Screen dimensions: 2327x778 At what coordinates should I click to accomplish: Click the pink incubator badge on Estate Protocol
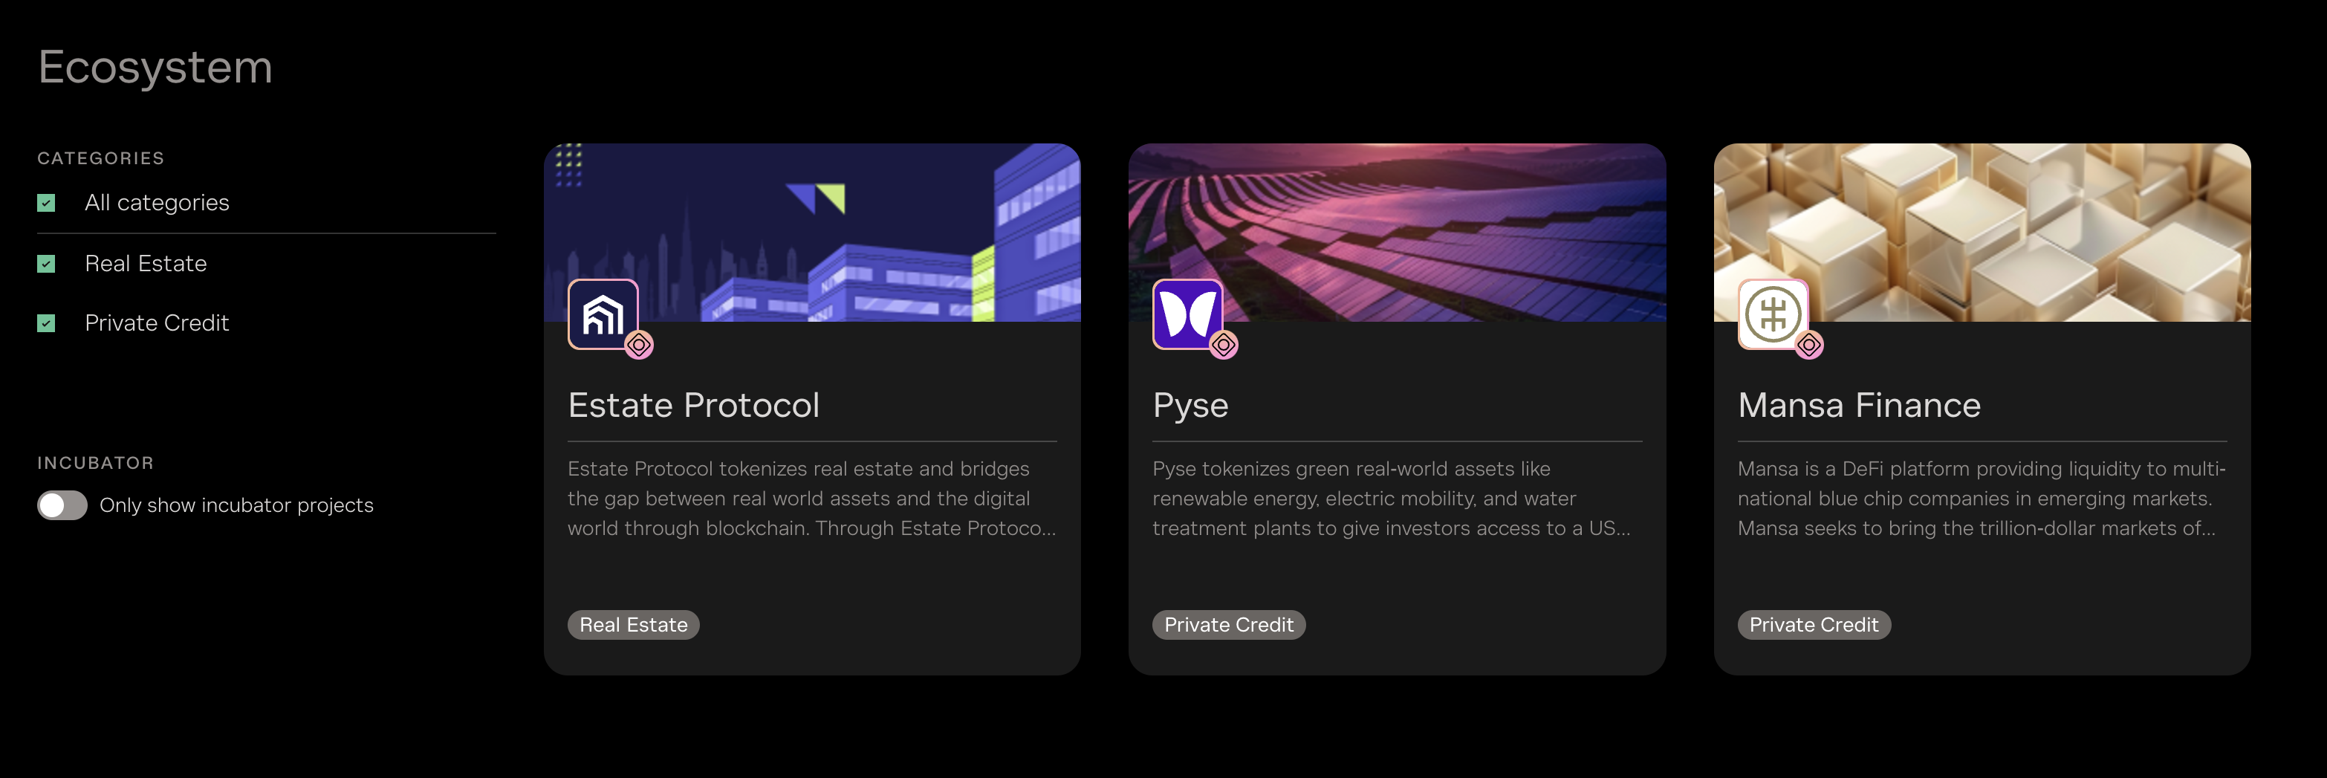click(639, 344)
